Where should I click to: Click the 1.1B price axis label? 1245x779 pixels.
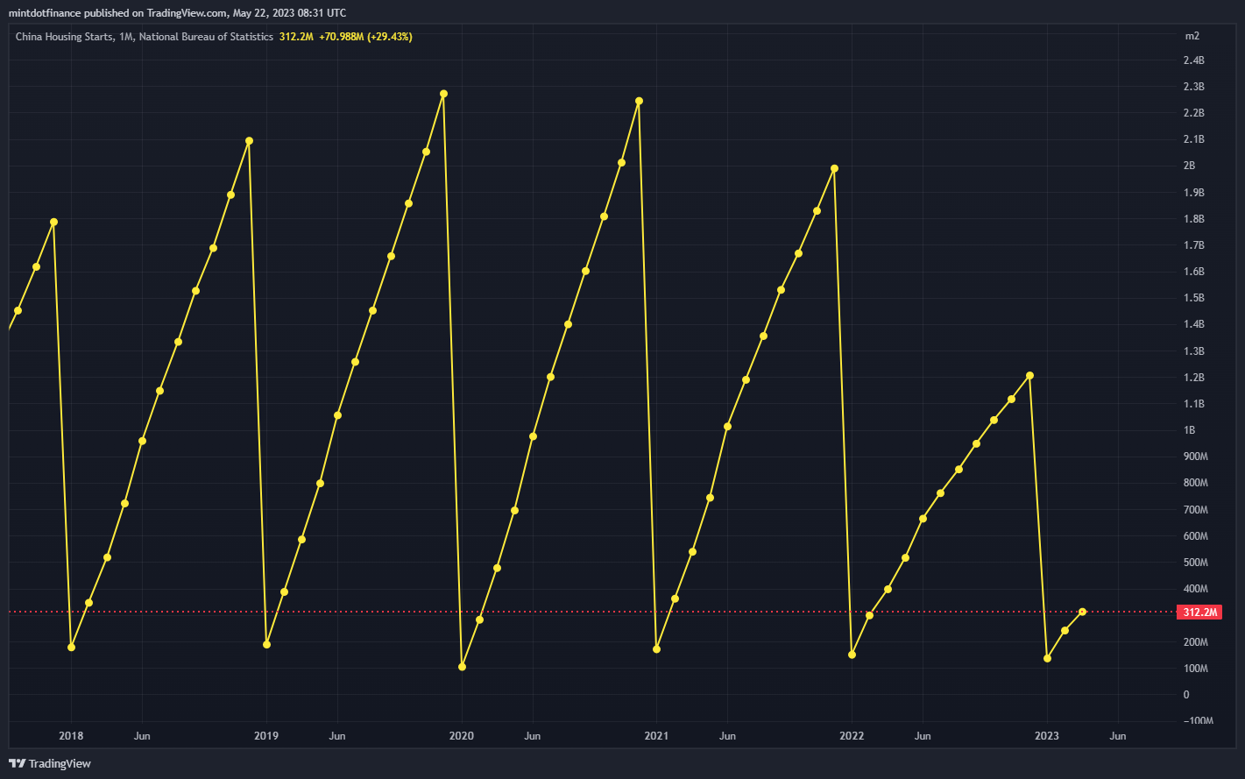pos(1193,404)
